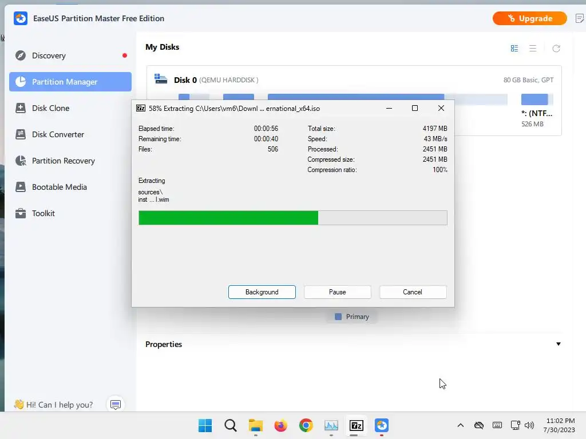Show hidden system tray icons
This screenshot has width=586, height=439.
click(x=461, y=425)
